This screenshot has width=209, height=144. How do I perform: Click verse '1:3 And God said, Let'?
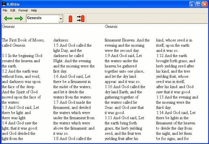(x=21, y=108)
